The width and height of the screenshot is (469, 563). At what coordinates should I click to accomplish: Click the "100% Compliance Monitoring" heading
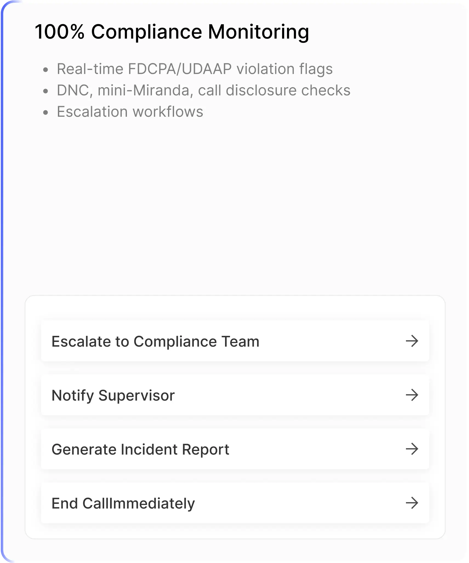(x=172, y=32)
